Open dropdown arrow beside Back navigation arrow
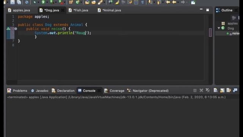 pyautogui.click(x=178, y=2)
